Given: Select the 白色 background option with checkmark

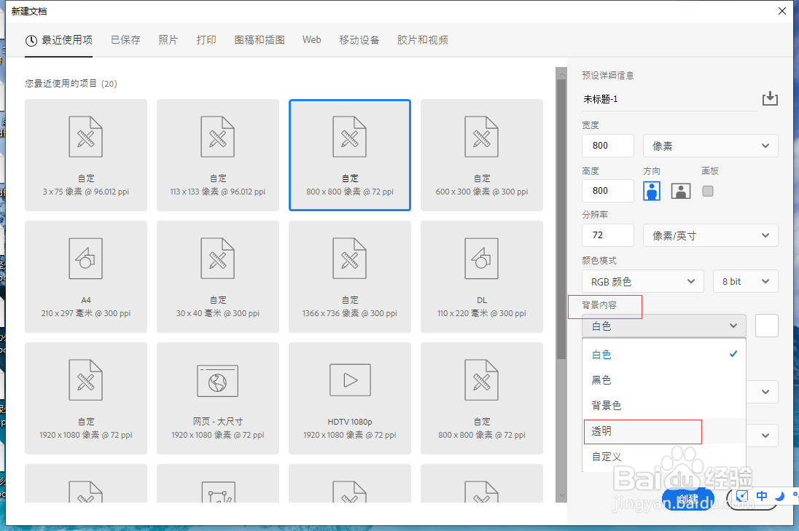Looking at the screenshot, I should [x=601, y=354].
